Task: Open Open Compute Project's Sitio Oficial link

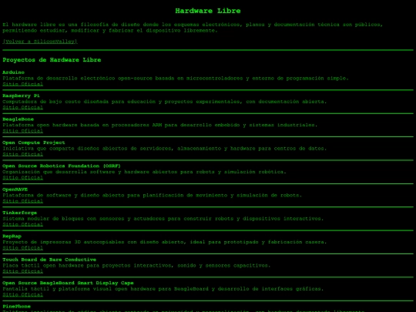Action: [x=23, y=154]
